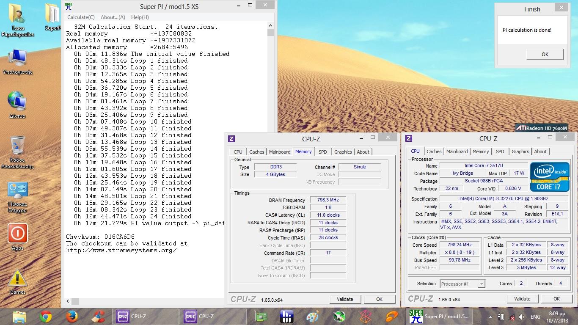Open the Tasos Papadopoulos user folder icon

click(17, 19)
